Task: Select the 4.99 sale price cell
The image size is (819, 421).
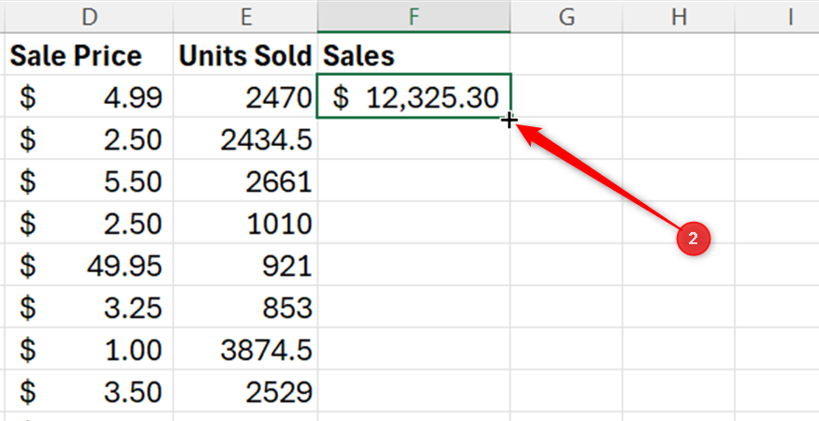Action: [89, 96]
